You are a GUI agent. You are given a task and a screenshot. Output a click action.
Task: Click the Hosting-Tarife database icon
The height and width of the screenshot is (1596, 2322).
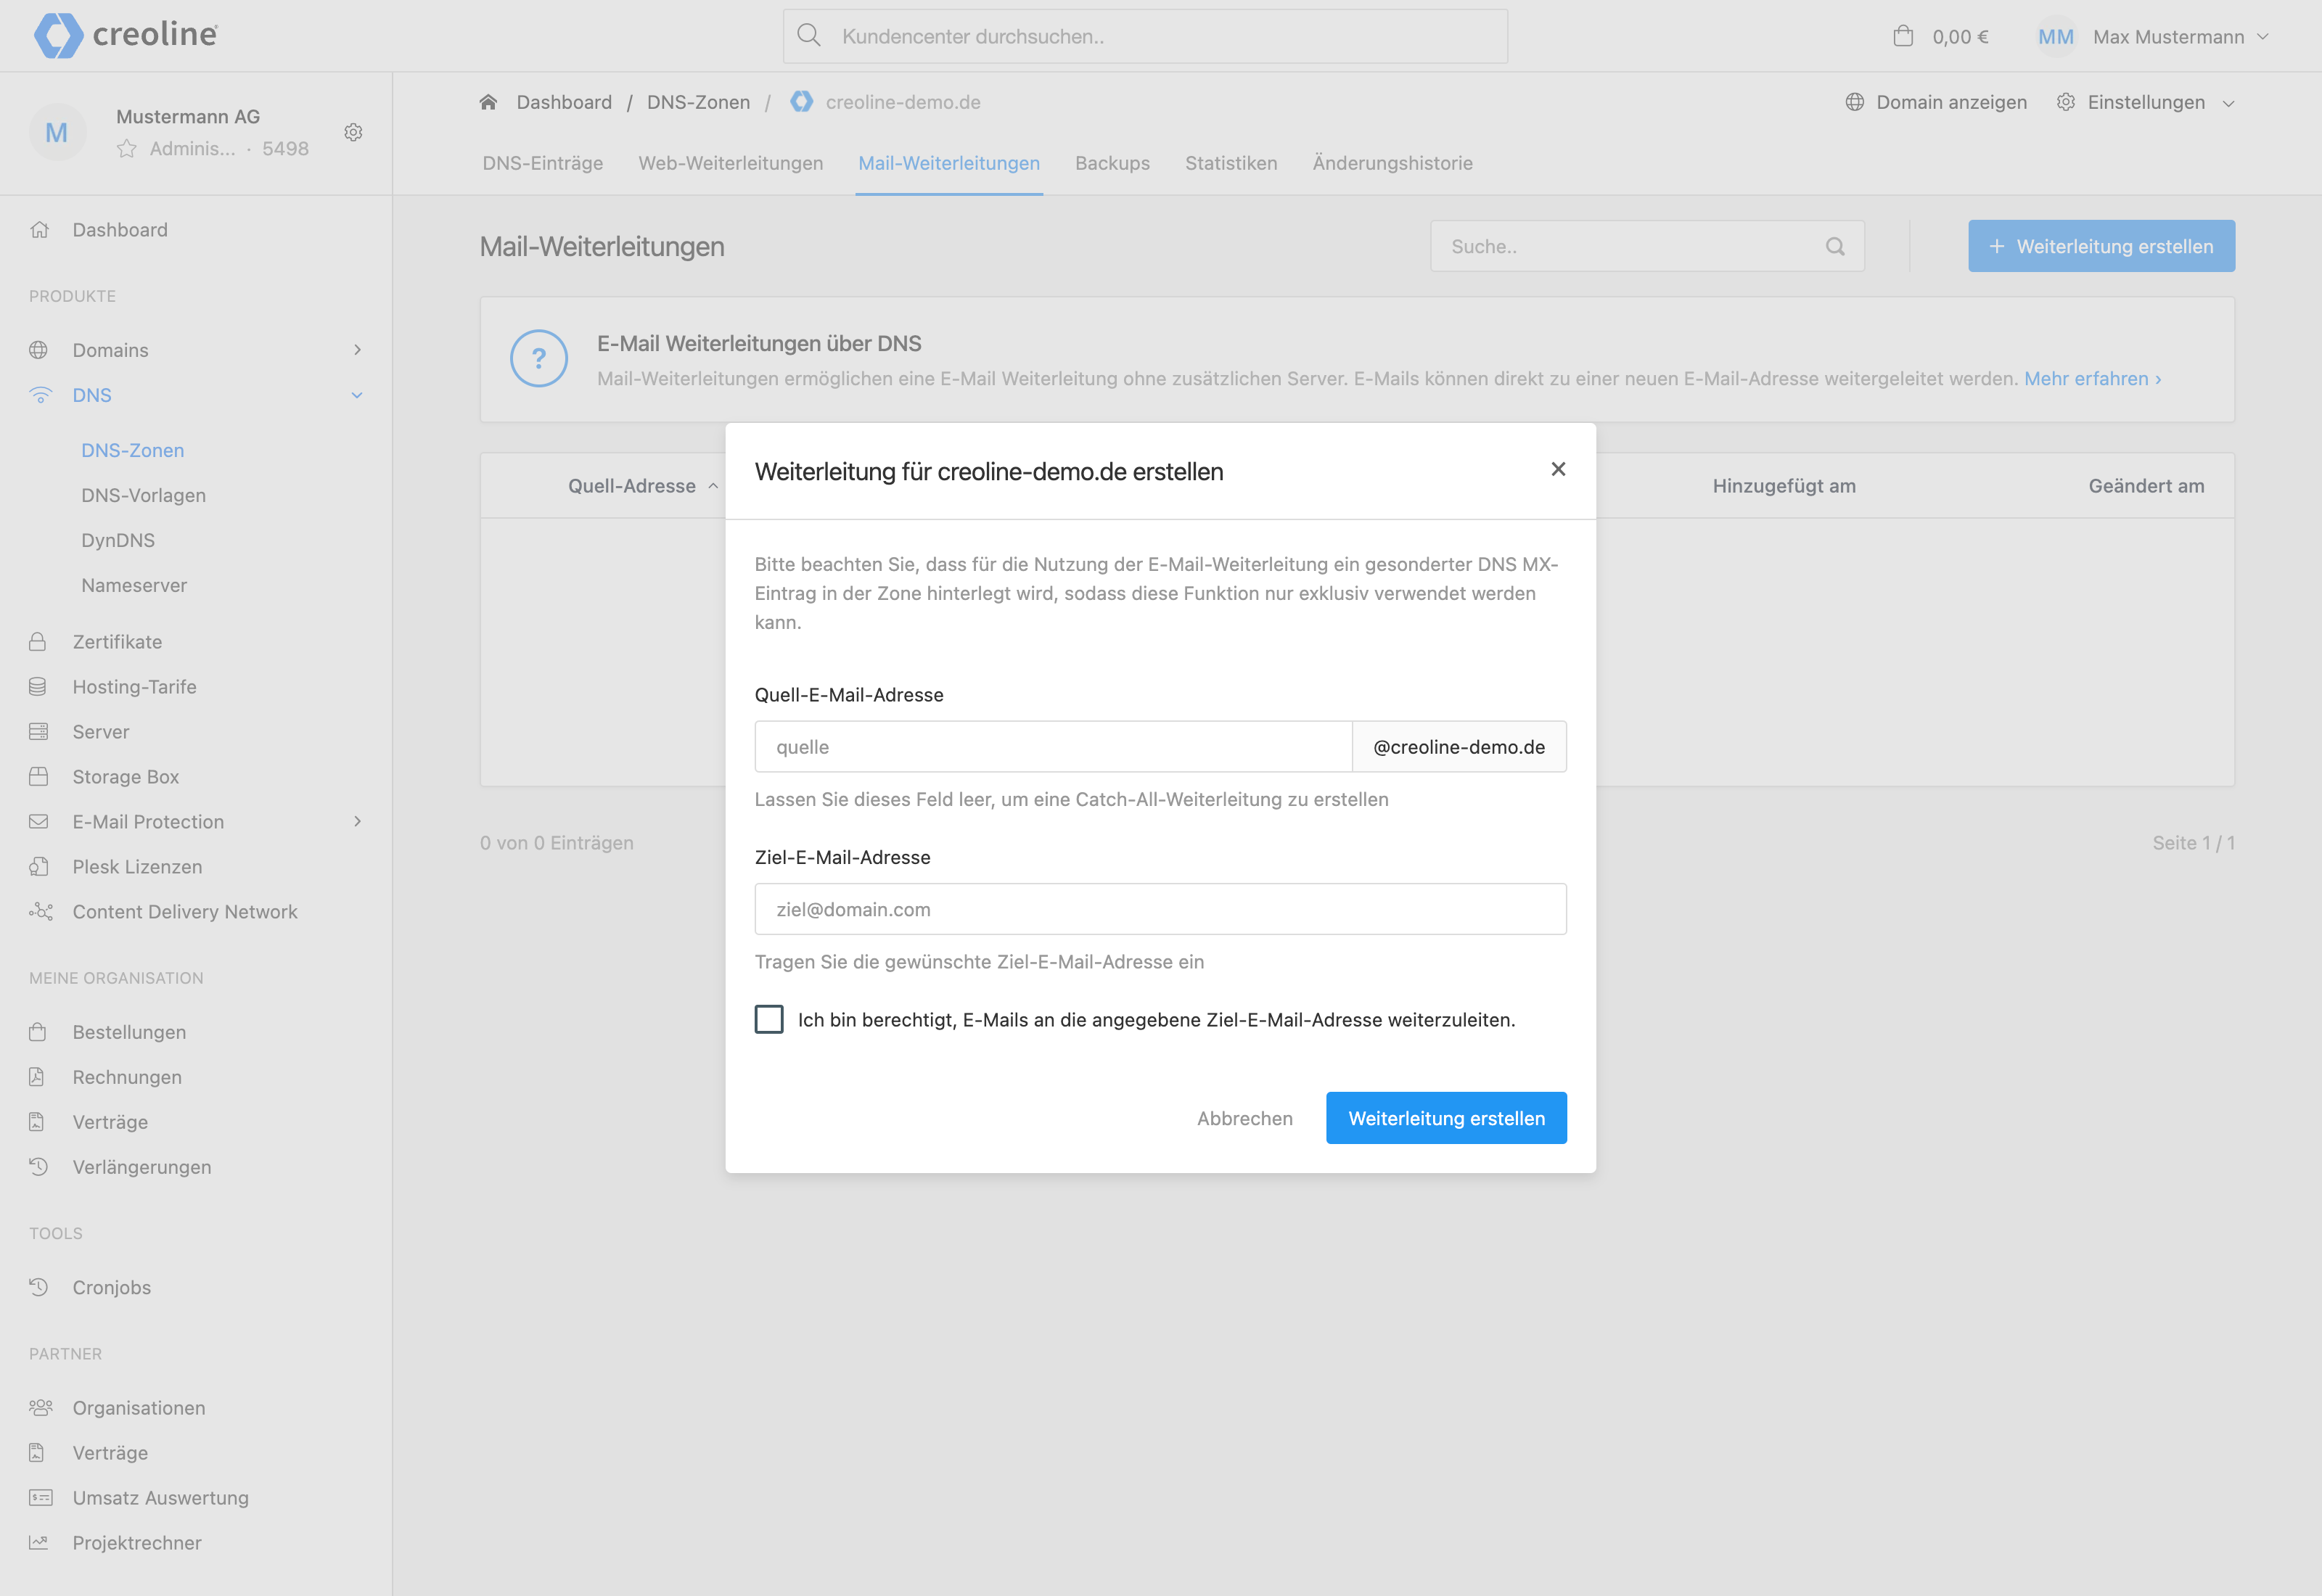(38, 686)
